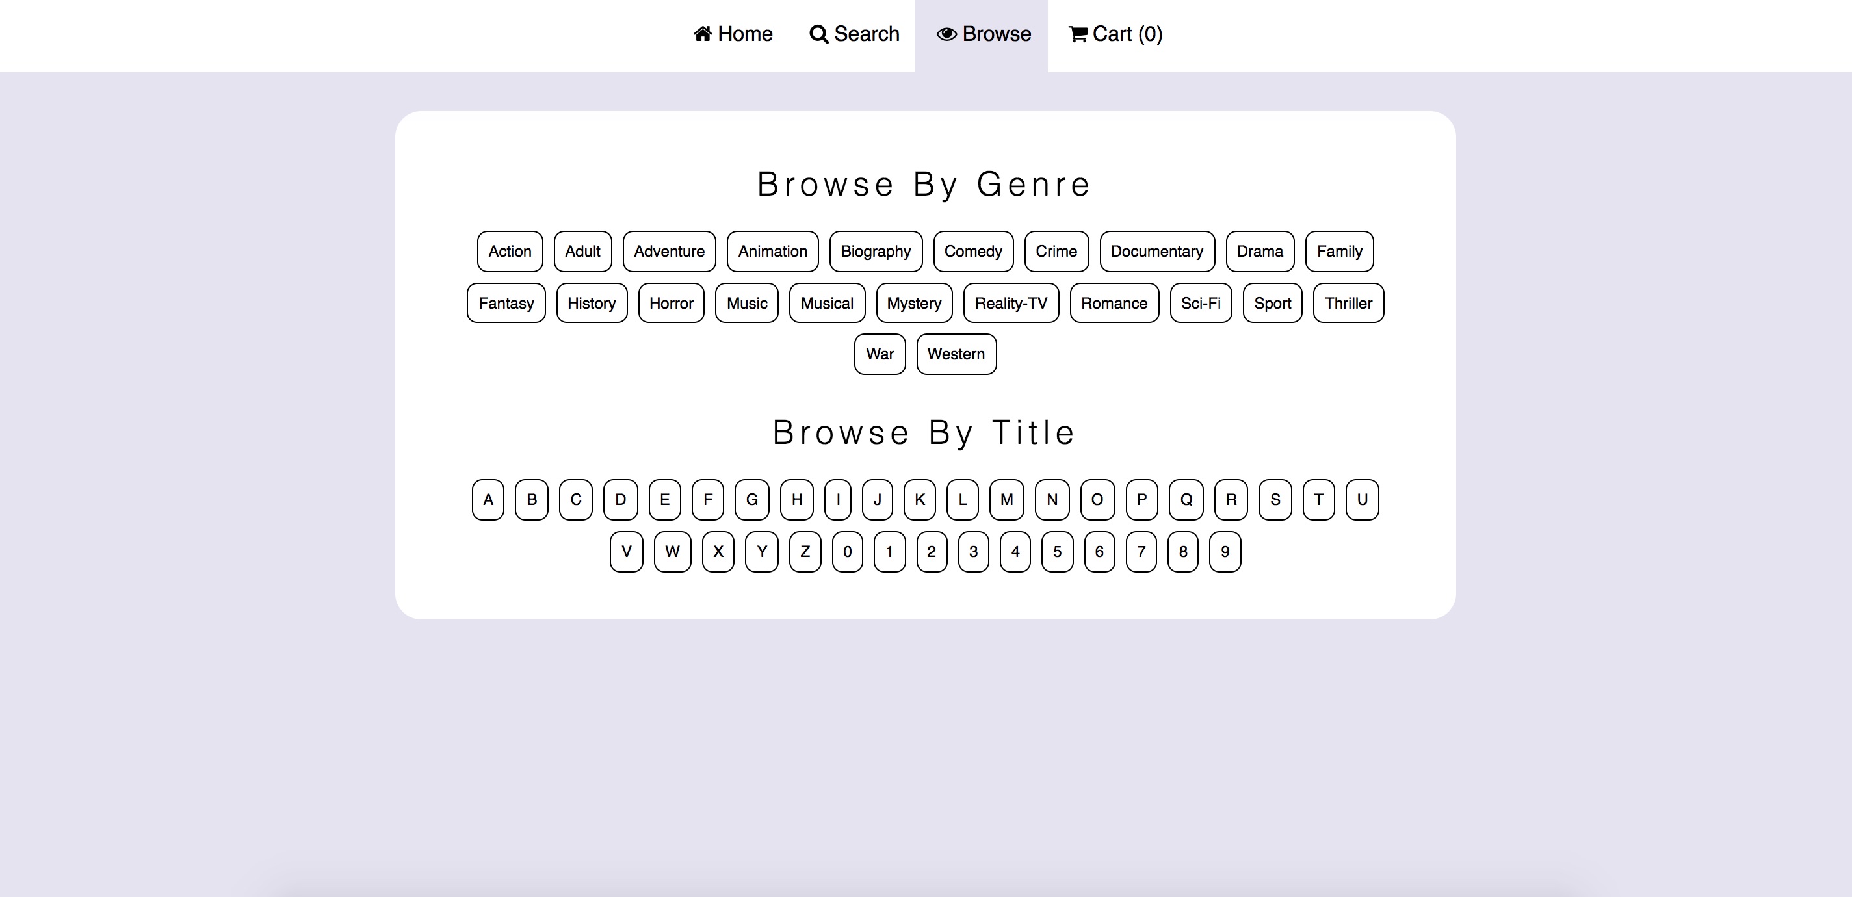Click the shopping cart icon
This screenshot has height=897, width=1852.
[x=1078, y=34]
